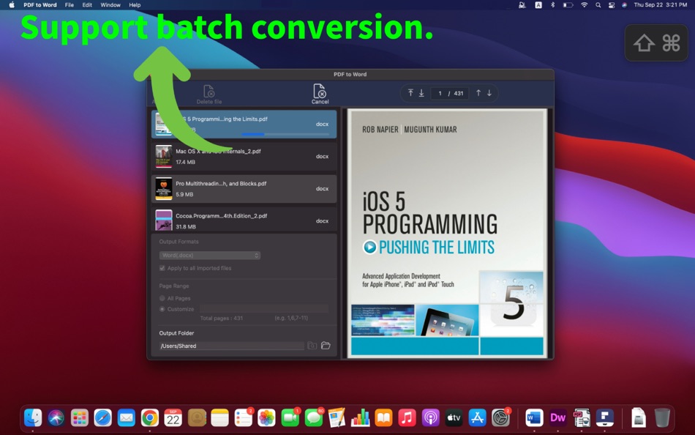695x435 pixels.
Task: Click the Wi-Fi status icon in menu bar
Action: point(585,5)
